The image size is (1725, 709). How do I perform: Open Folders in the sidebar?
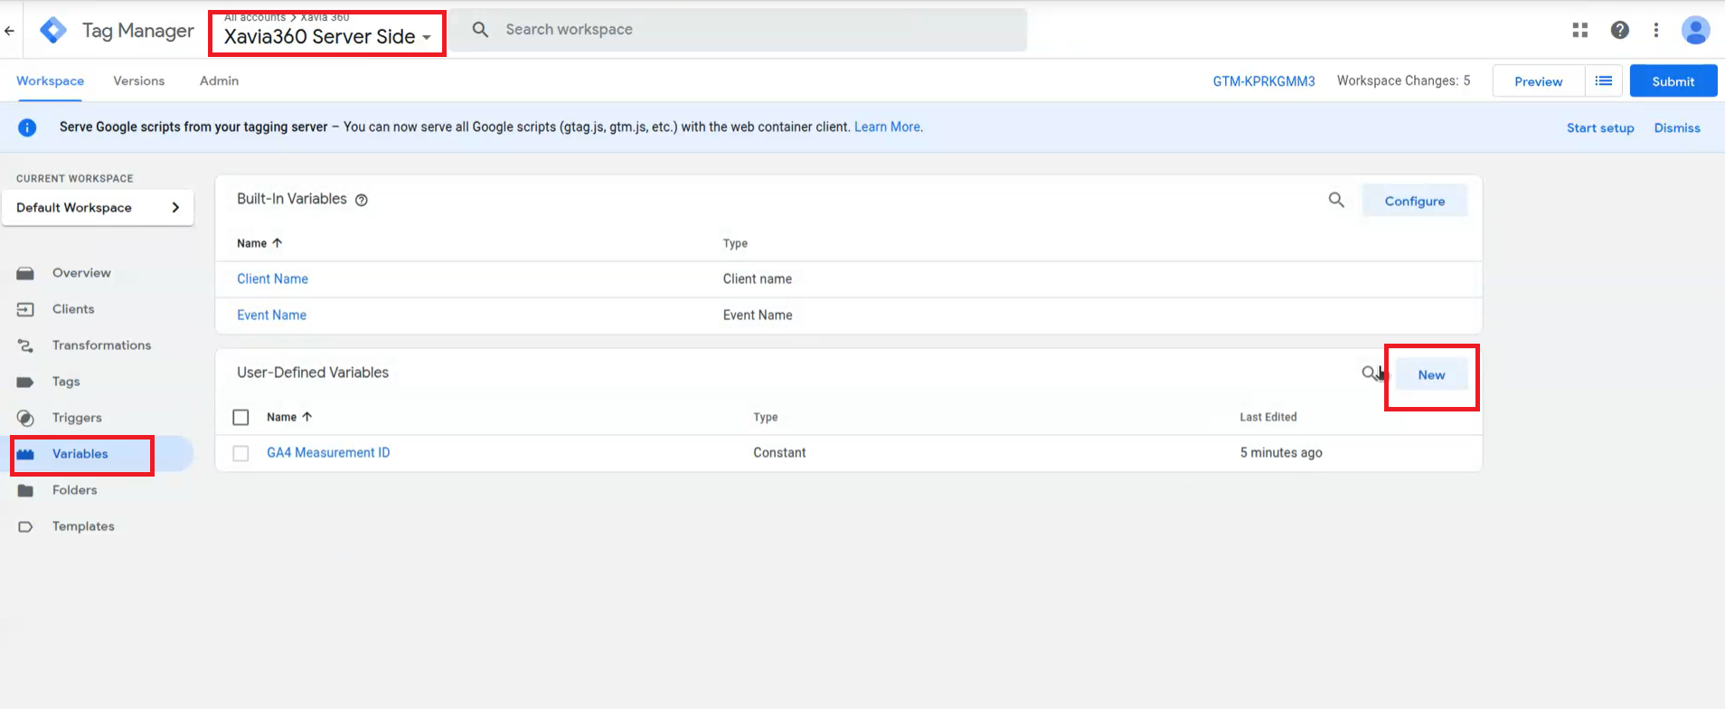coord(74,490)
